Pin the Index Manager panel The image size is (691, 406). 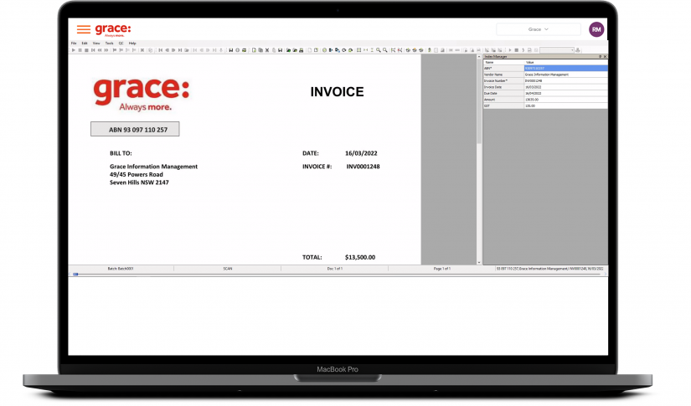point(600,56)
